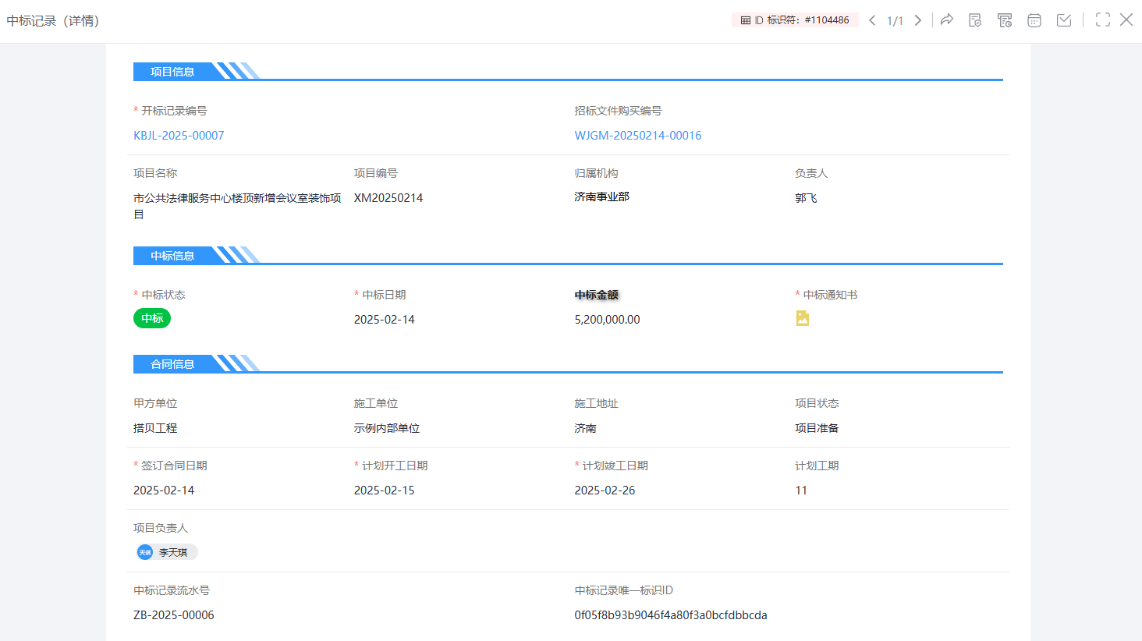This screenshot has width=1142, height=641.
Task: Open the KBJL-2025-00007 record link
Action: coord(179,136)
